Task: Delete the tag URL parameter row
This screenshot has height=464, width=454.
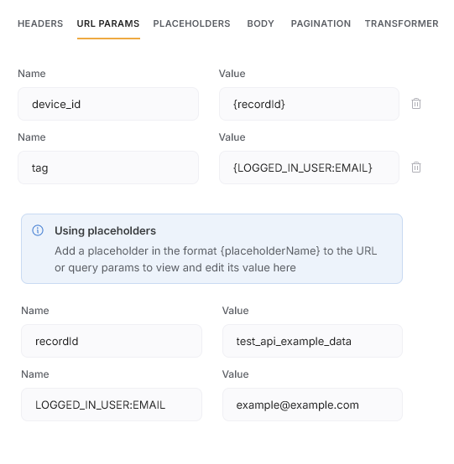Action: tap(416, 168)
